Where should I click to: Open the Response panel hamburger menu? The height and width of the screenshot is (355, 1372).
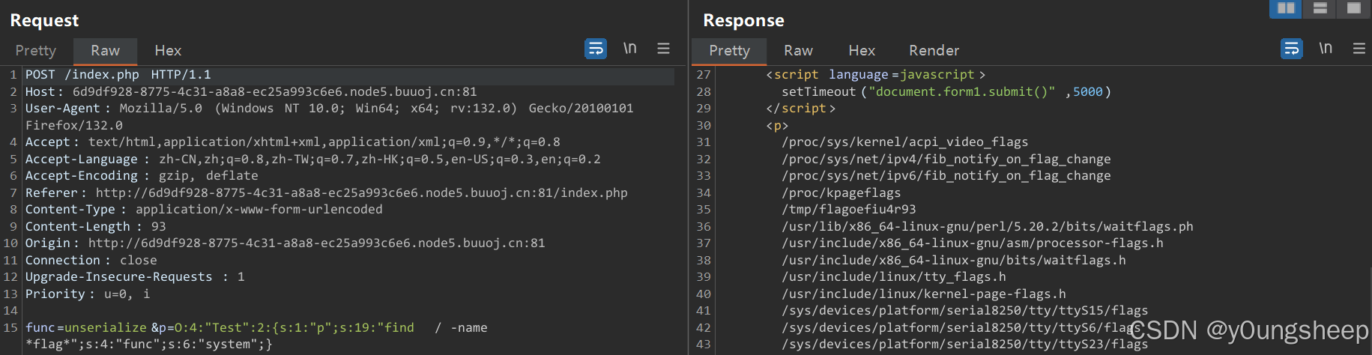[1359, 49]
